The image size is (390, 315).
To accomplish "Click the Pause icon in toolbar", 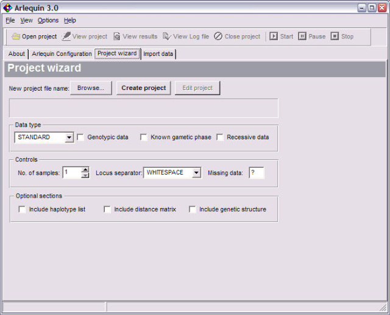I will (302, 36).
